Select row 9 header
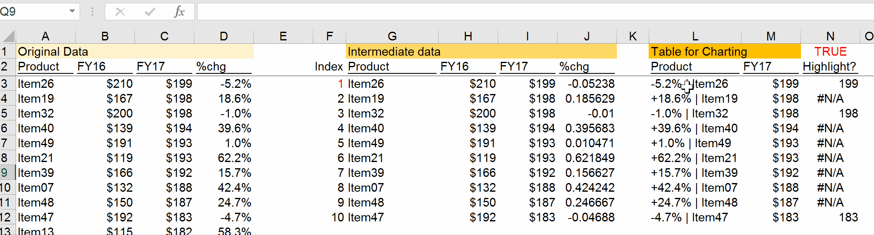The height and width of the screenshot is (235, 874). [5, 173]
